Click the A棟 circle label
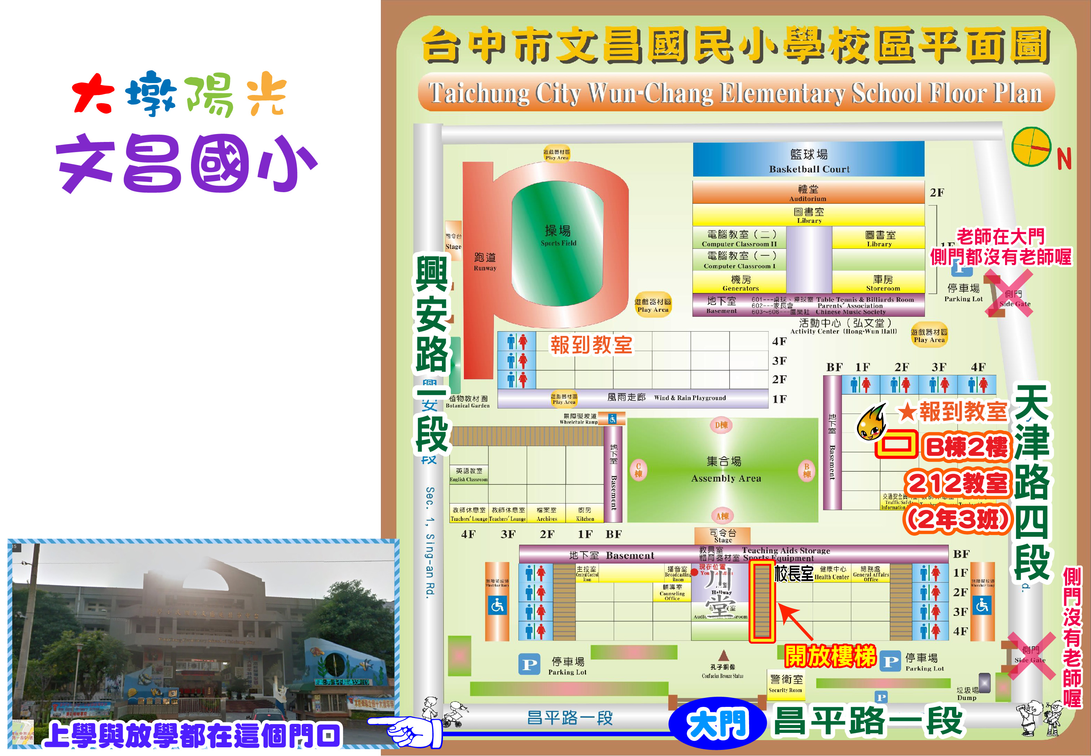 pyautogui.click(x=722, y=516)
